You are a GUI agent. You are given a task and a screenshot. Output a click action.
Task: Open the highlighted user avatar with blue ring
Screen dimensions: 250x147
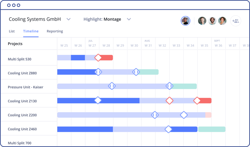coord(185,21)
